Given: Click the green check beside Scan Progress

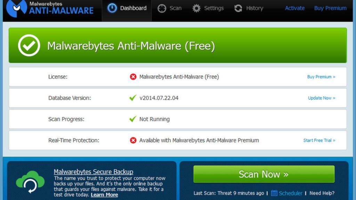Looking at the screenshot, I should (132, 119).
